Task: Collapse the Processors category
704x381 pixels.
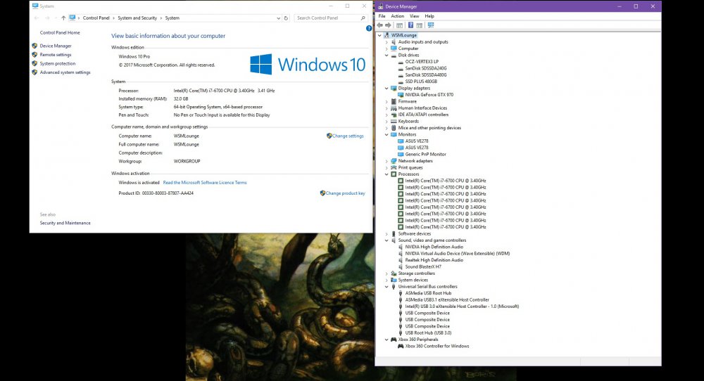Action: pos(386,174)
